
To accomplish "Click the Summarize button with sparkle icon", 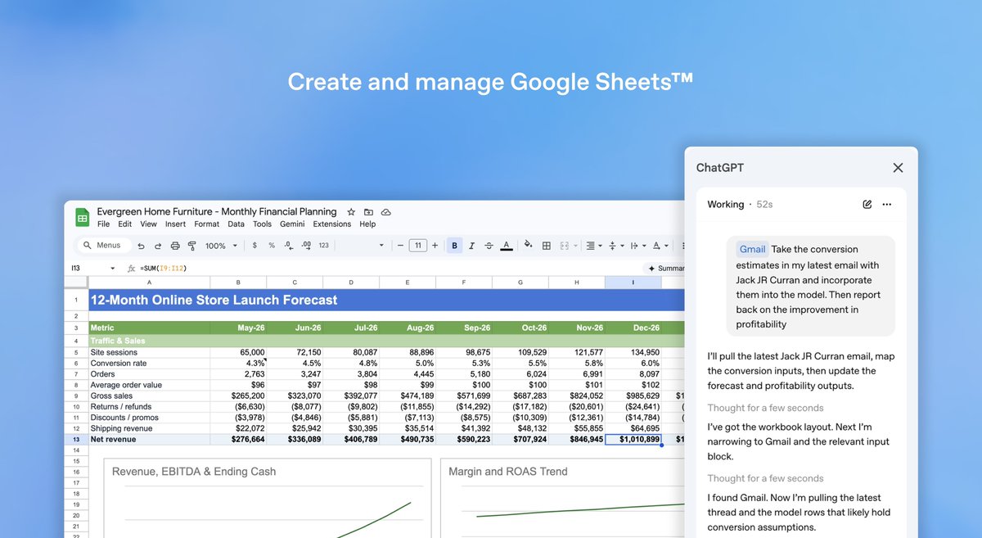I will pos(666,269).
